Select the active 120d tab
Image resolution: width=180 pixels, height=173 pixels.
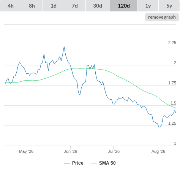tap(124, 6)
